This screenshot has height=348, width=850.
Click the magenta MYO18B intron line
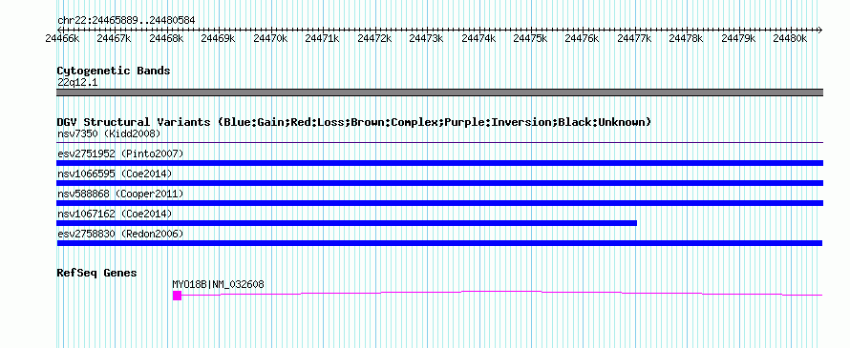[x=501, y=294]
